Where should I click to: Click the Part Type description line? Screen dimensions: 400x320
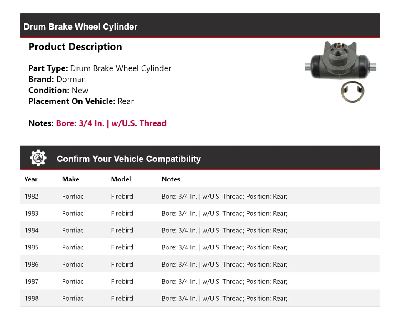click(x=100, y=68)
